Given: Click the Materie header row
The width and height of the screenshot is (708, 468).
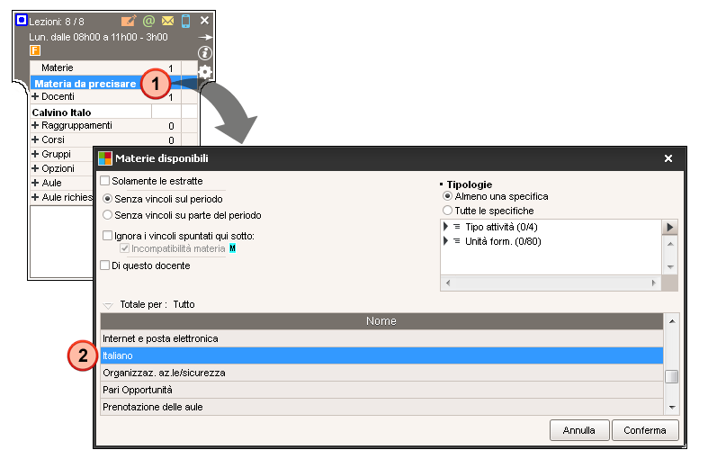Looking at the screenshot, I should [x=113, y=67].
